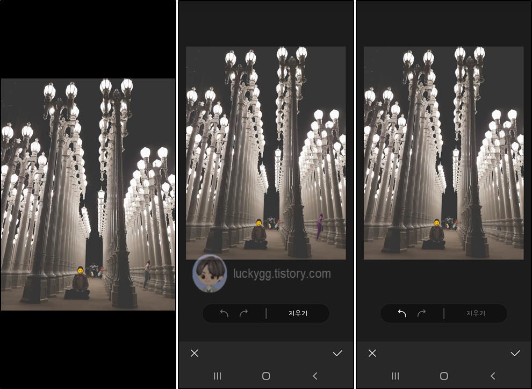Viewport: 532px width, 389px height.
Task: Tap undo arrow in right phone screen
Action: pos(402,313)
